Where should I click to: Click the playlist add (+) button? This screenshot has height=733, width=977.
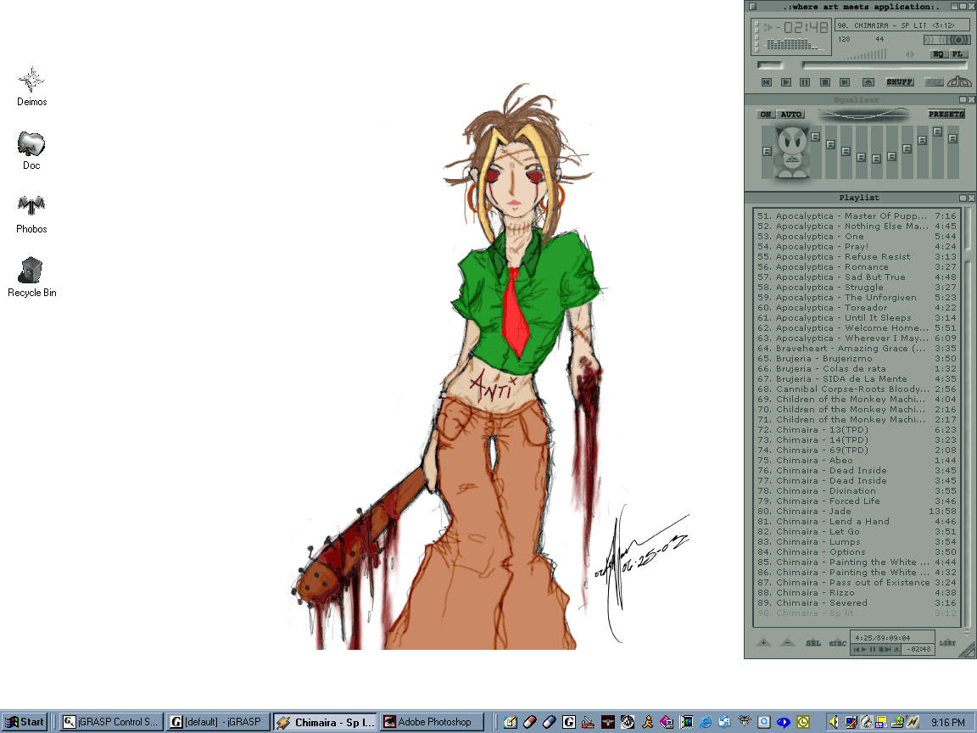coord(764,642)
